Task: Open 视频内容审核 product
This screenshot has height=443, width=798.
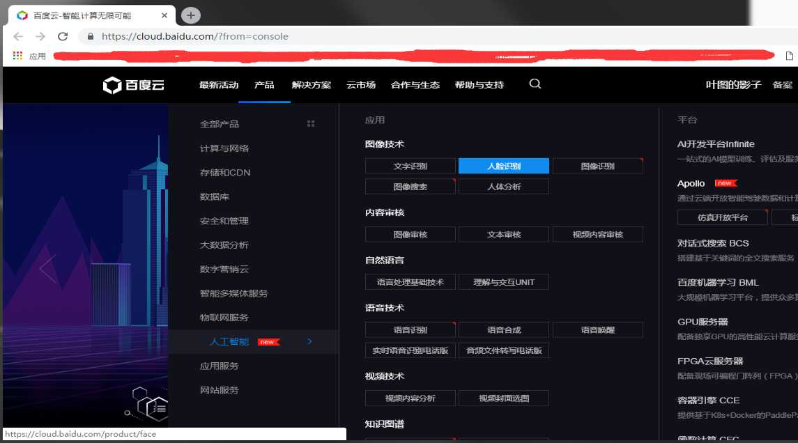Action: click(598, 235)
